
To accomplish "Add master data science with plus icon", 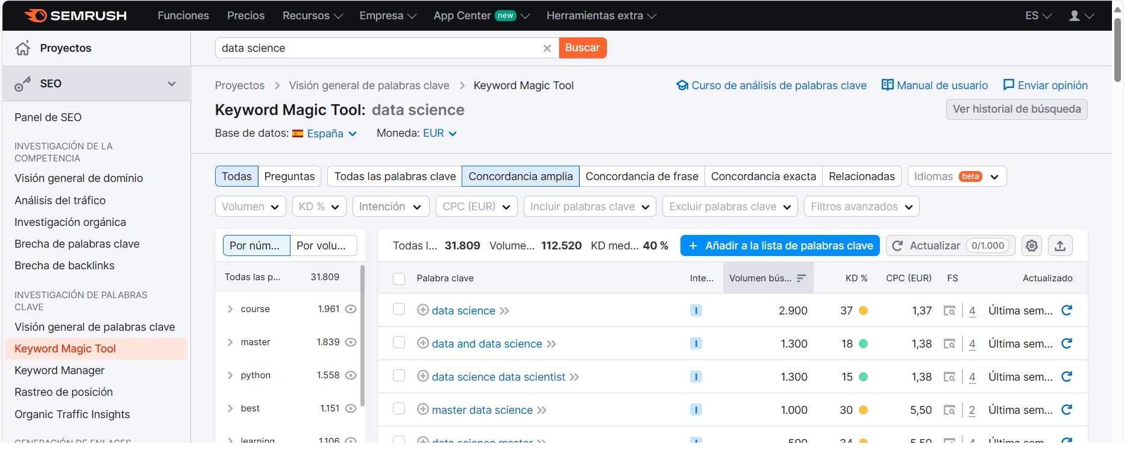I will pos(423,410).
